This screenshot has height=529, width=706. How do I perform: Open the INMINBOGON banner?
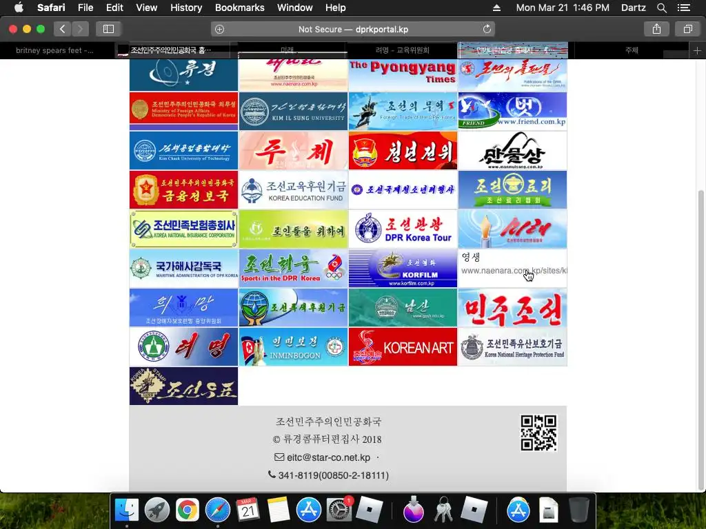pos(293,346)
